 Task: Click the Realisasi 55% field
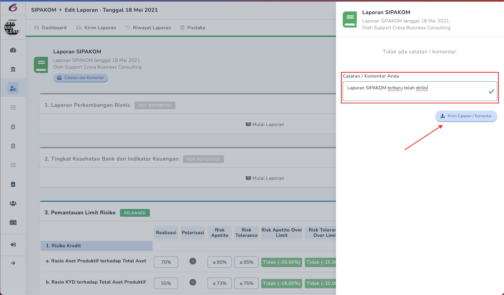pos(166,284)
